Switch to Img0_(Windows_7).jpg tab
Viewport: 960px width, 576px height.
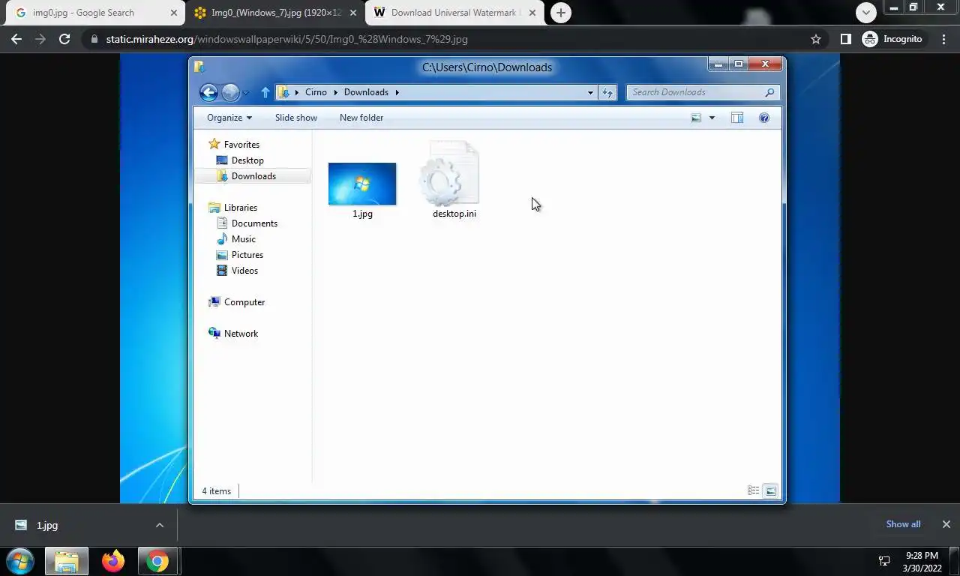point(276,13)
